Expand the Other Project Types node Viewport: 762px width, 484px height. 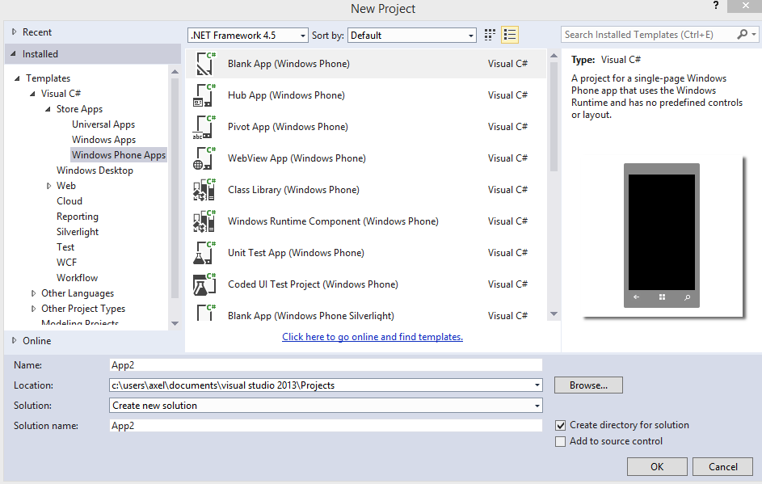point(33,309)
